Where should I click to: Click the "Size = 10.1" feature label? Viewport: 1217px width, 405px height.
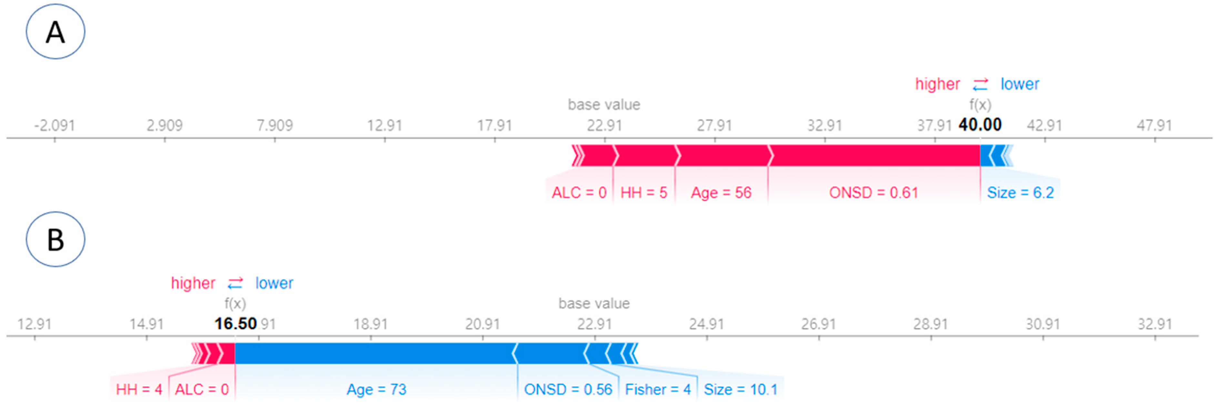740,390
